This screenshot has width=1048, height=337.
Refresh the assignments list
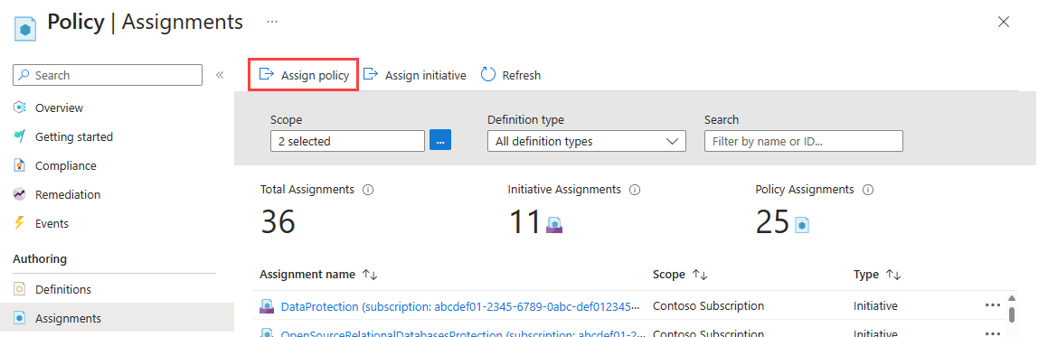coord(511,75)
